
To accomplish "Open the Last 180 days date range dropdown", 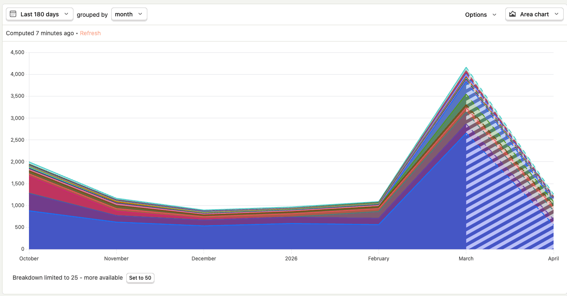I will tap(39, 14).
